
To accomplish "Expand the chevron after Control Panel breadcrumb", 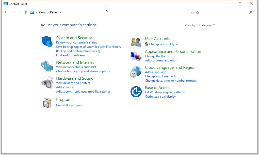I will tap(60, 12).
